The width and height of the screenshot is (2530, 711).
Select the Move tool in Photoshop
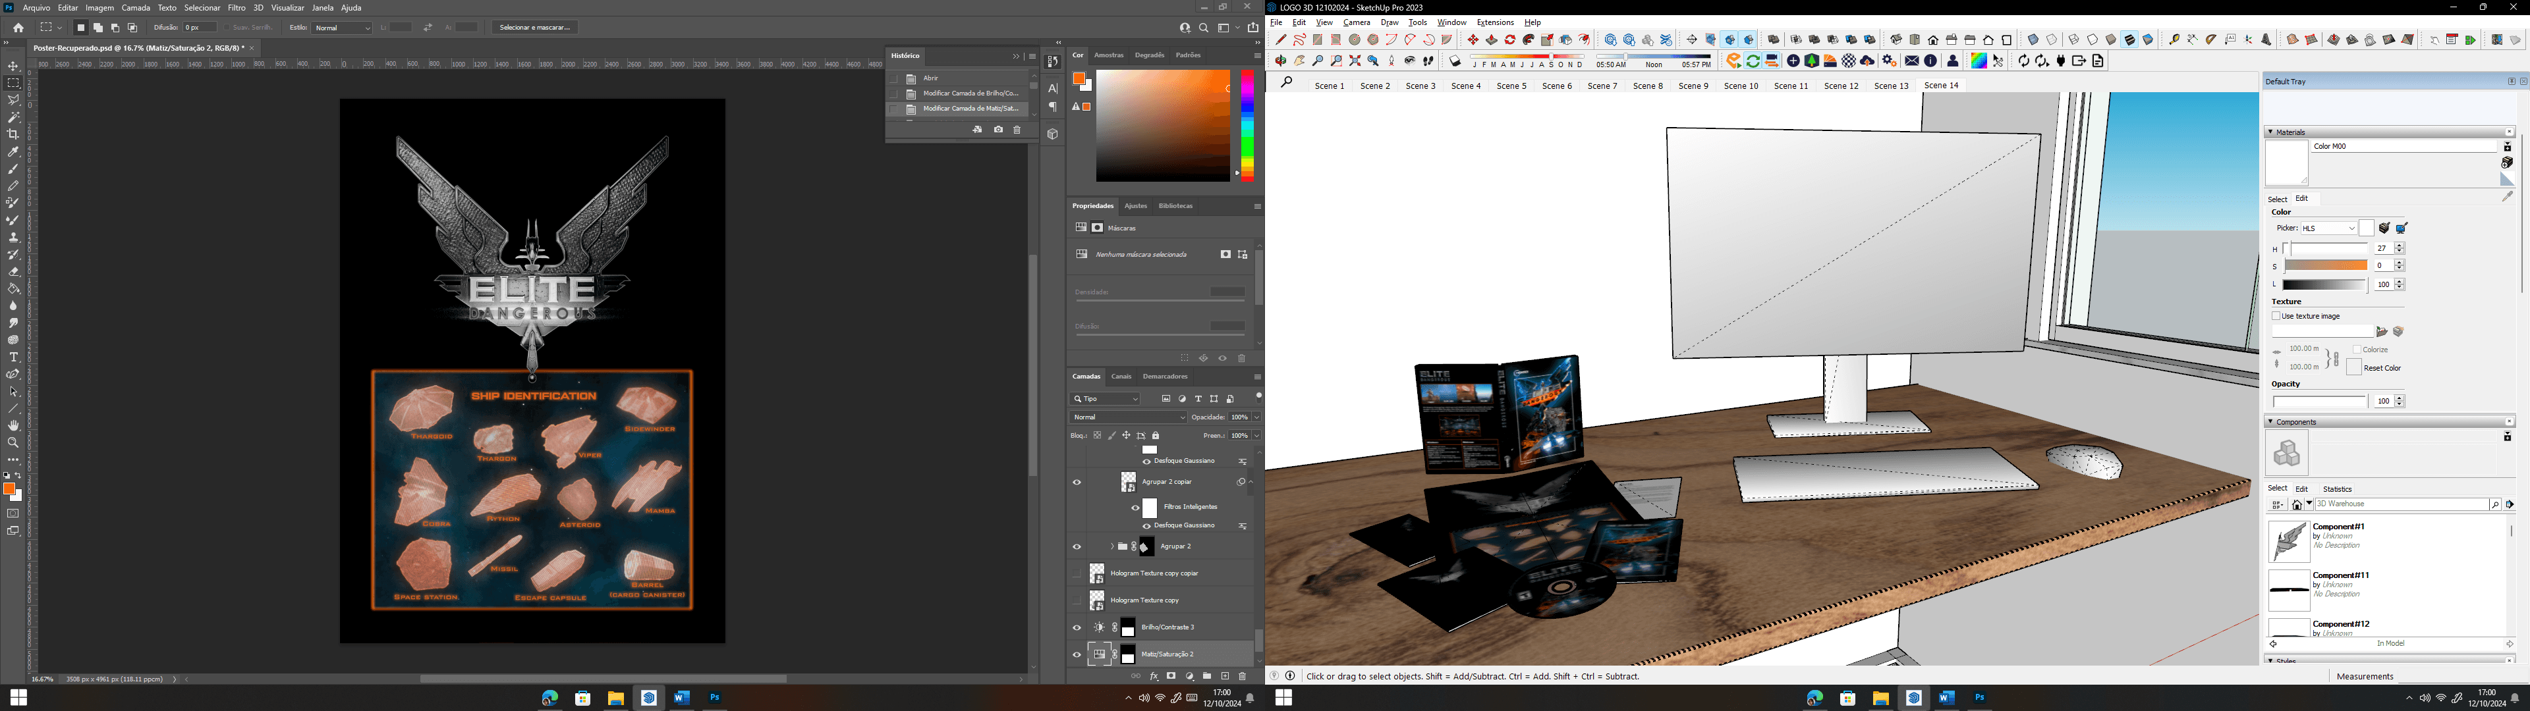[14, 66]
